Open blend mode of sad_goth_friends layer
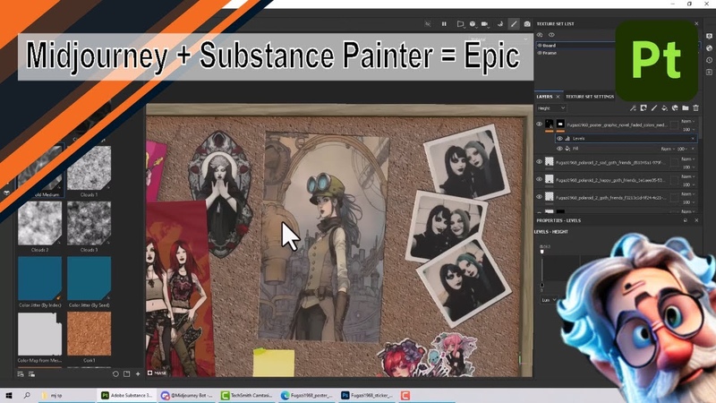The height and width of the screenshot is (403, 716). [688, 159]
